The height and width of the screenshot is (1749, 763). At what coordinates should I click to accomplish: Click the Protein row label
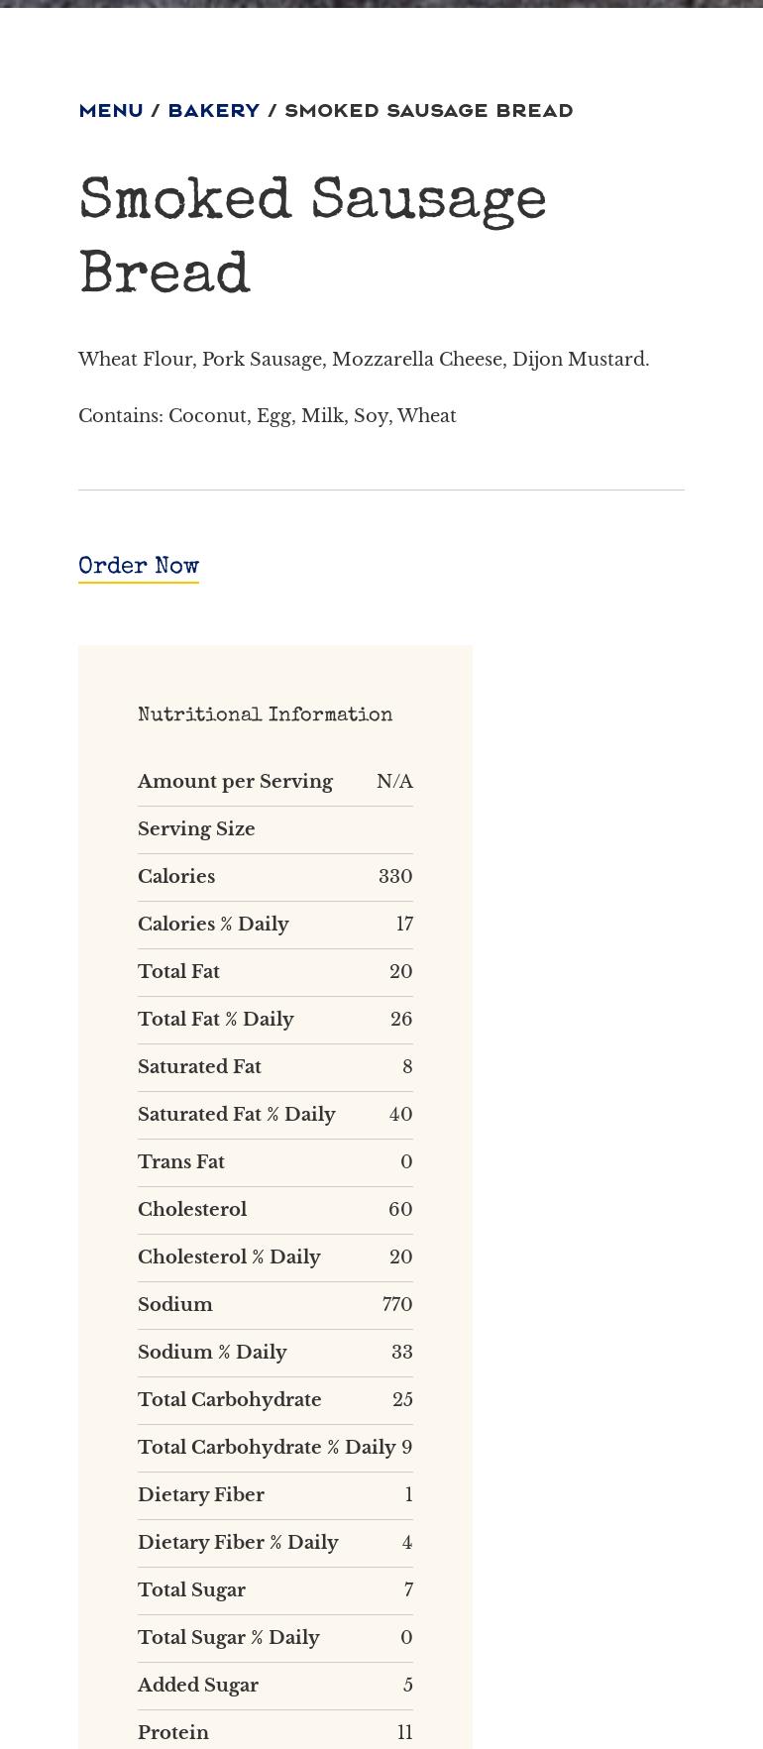tap(173, 1733)
